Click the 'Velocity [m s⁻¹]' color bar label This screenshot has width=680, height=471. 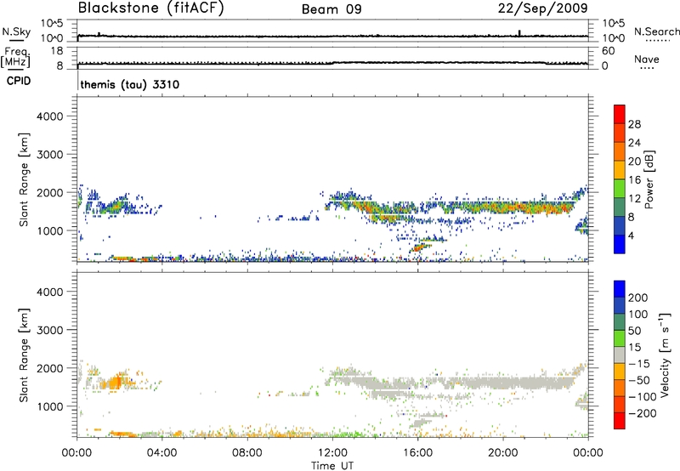[665, 355]
